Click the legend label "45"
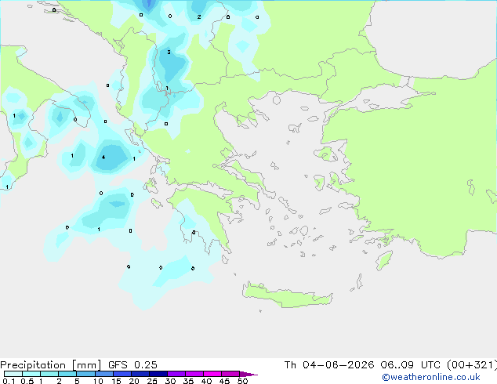 coord(224,381)
